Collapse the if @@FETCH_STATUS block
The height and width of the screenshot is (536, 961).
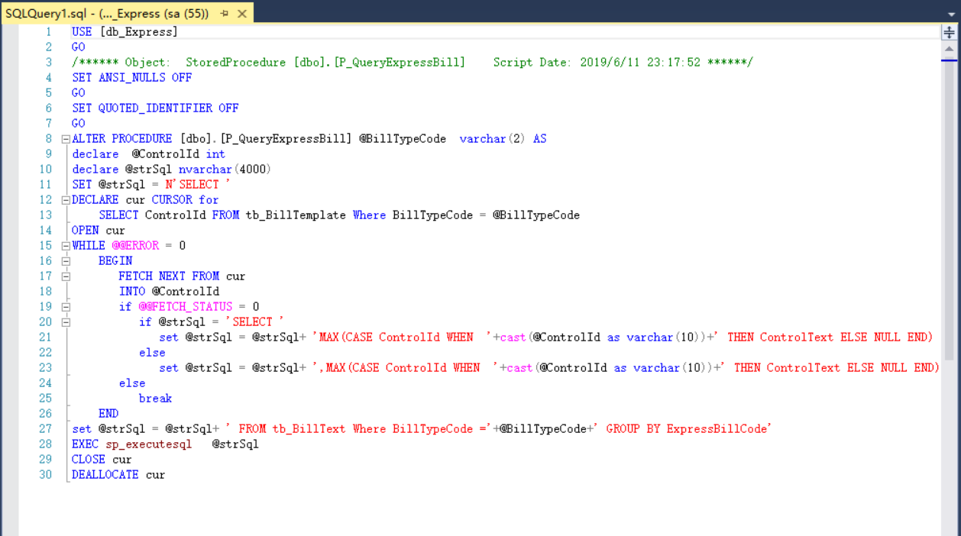[x=66, y=307]
